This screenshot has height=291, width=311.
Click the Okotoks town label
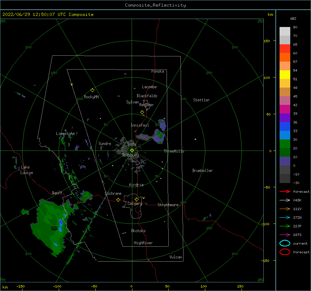coord(138,231)
